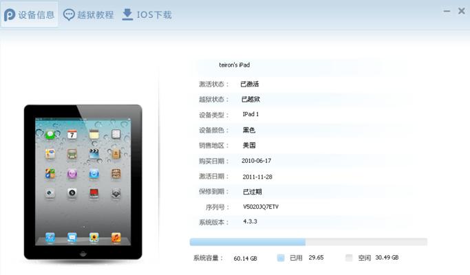Click the blue 已用 legend swatch
470x275 pixels.
[281, 258]
